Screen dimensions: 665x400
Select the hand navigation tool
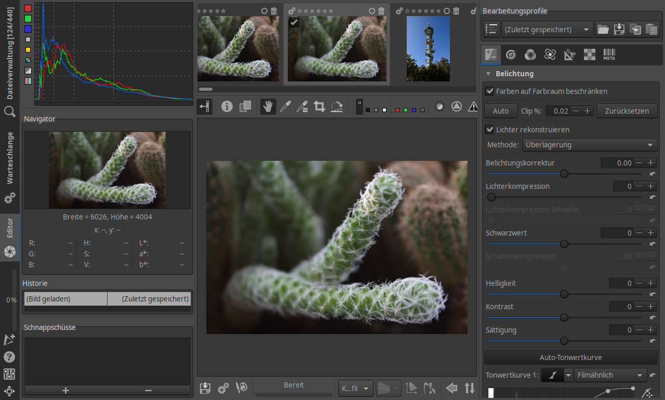click(268, 107)
